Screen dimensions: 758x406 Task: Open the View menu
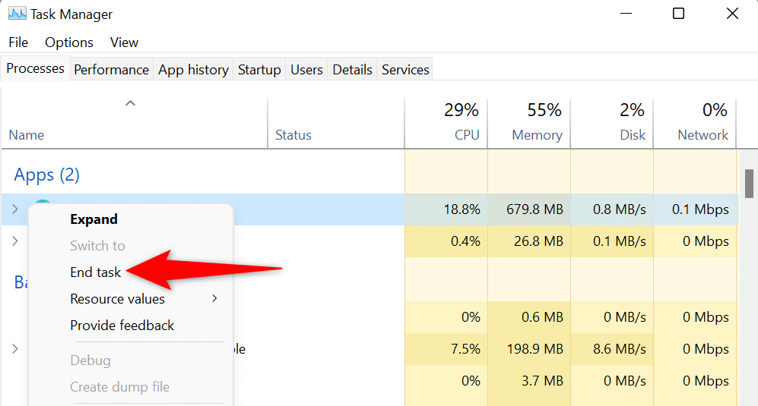(124, 42)
